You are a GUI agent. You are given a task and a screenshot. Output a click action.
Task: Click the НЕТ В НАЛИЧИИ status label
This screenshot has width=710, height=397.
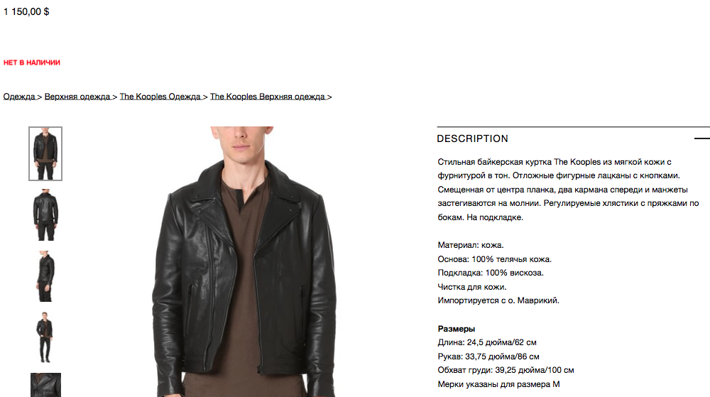32,62
